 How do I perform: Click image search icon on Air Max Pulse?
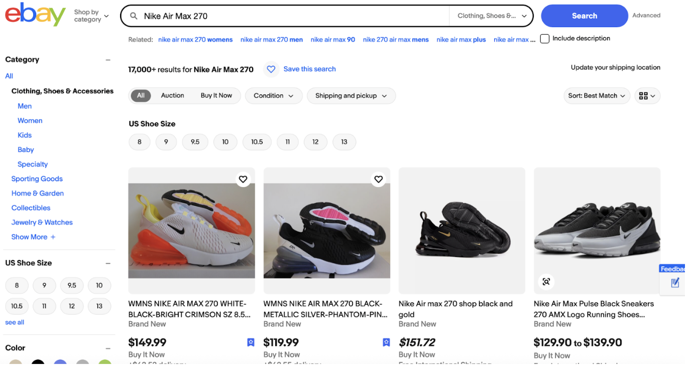[x=546, y=282]
